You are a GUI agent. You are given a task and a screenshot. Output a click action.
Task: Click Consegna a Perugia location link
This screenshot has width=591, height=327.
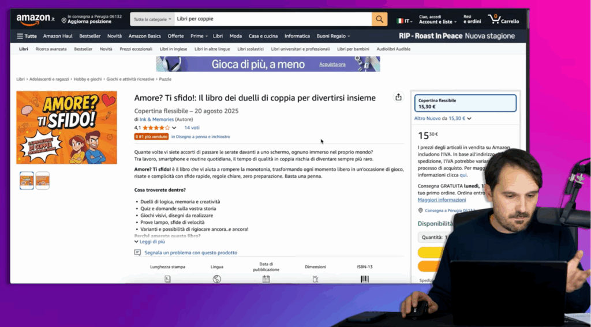(447, 211)
